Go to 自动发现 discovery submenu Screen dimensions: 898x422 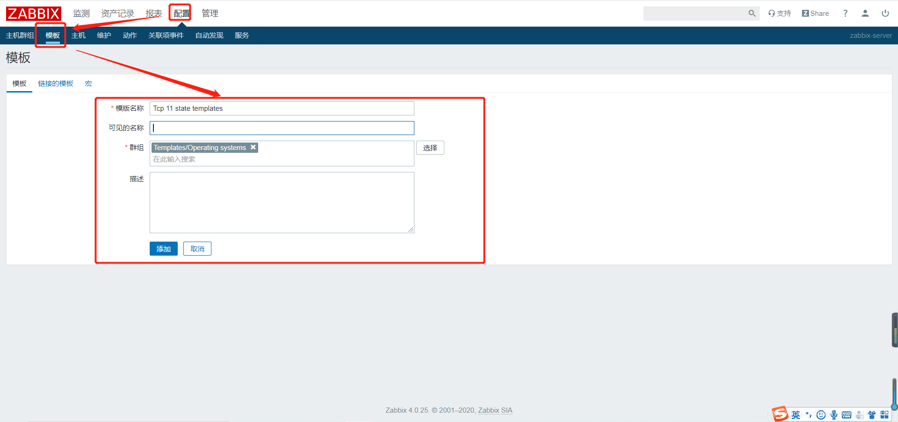[209, 36]
